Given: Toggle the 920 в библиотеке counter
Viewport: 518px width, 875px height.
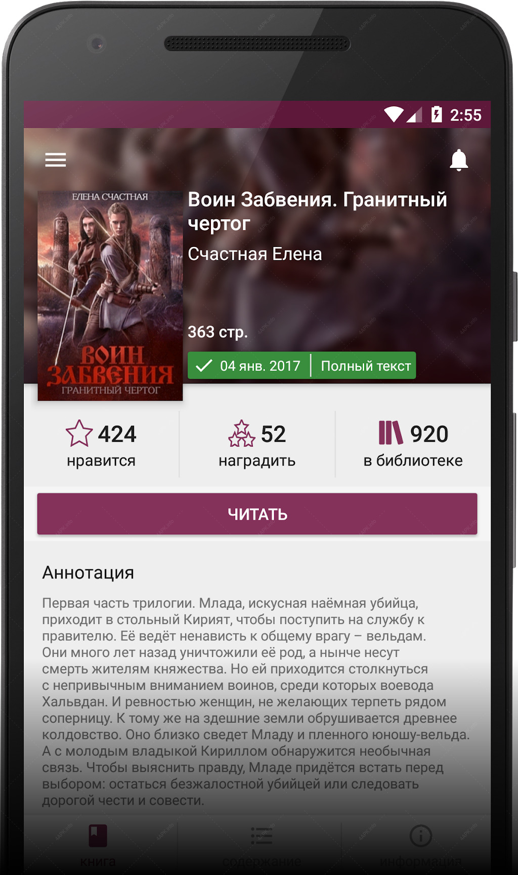Looking at the screenshot, I should point(413,444).
